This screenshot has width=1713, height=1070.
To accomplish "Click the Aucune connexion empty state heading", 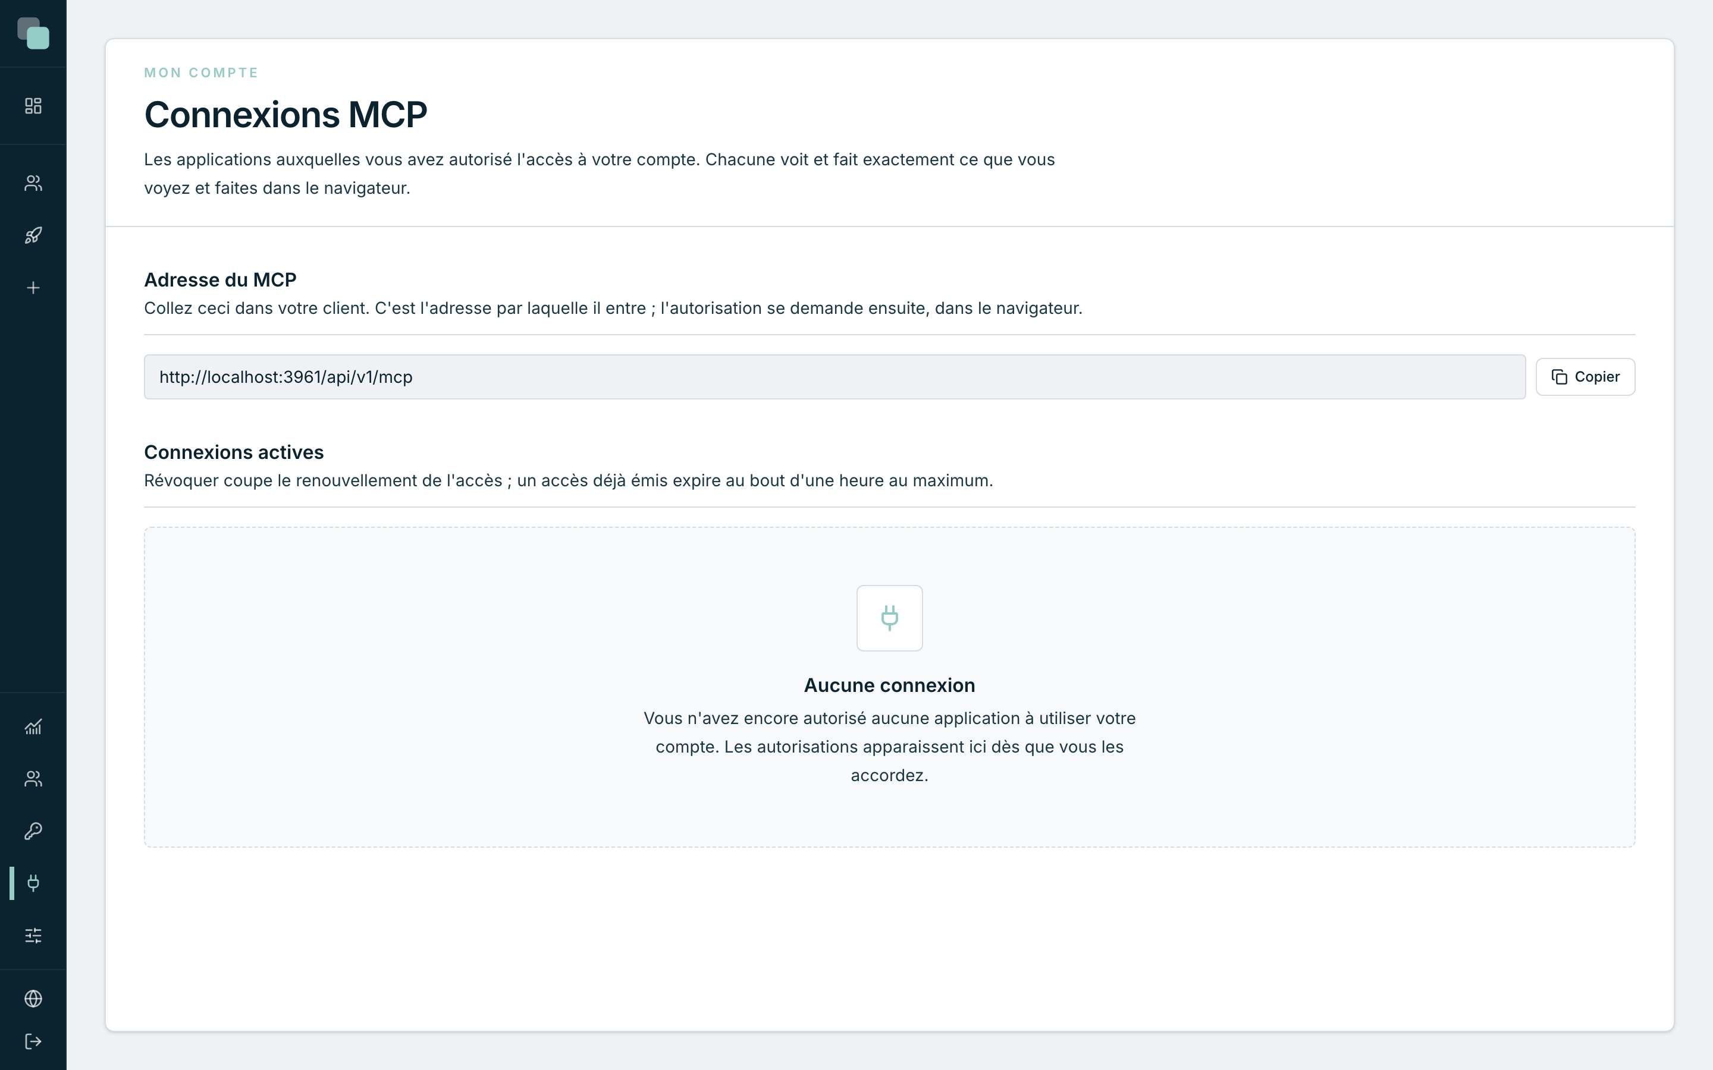I will point(889,685).
